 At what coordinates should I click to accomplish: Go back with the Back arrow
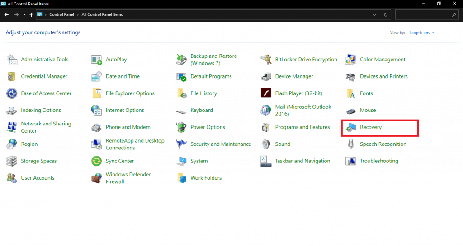click(x=6, y=14)
